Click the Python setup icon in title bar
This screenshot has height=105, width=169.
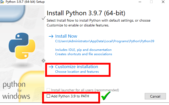(2, 2)
